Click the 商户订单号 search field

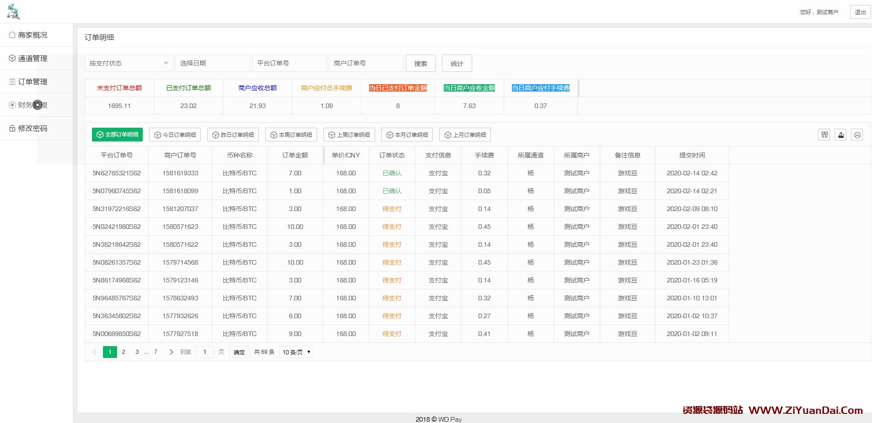[x=366, y=63]
